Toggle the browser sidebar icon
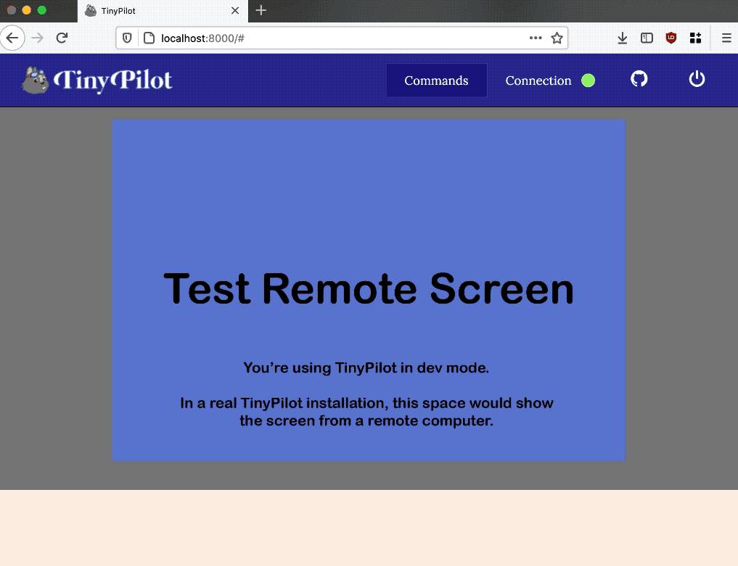The height and width of the screenshot is (566, 738). [647, 37]
